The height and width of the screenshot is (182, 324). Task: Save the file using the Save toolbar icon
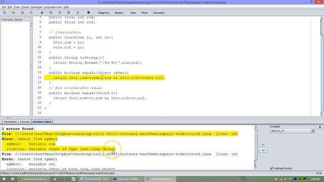[x=22, y=13]
